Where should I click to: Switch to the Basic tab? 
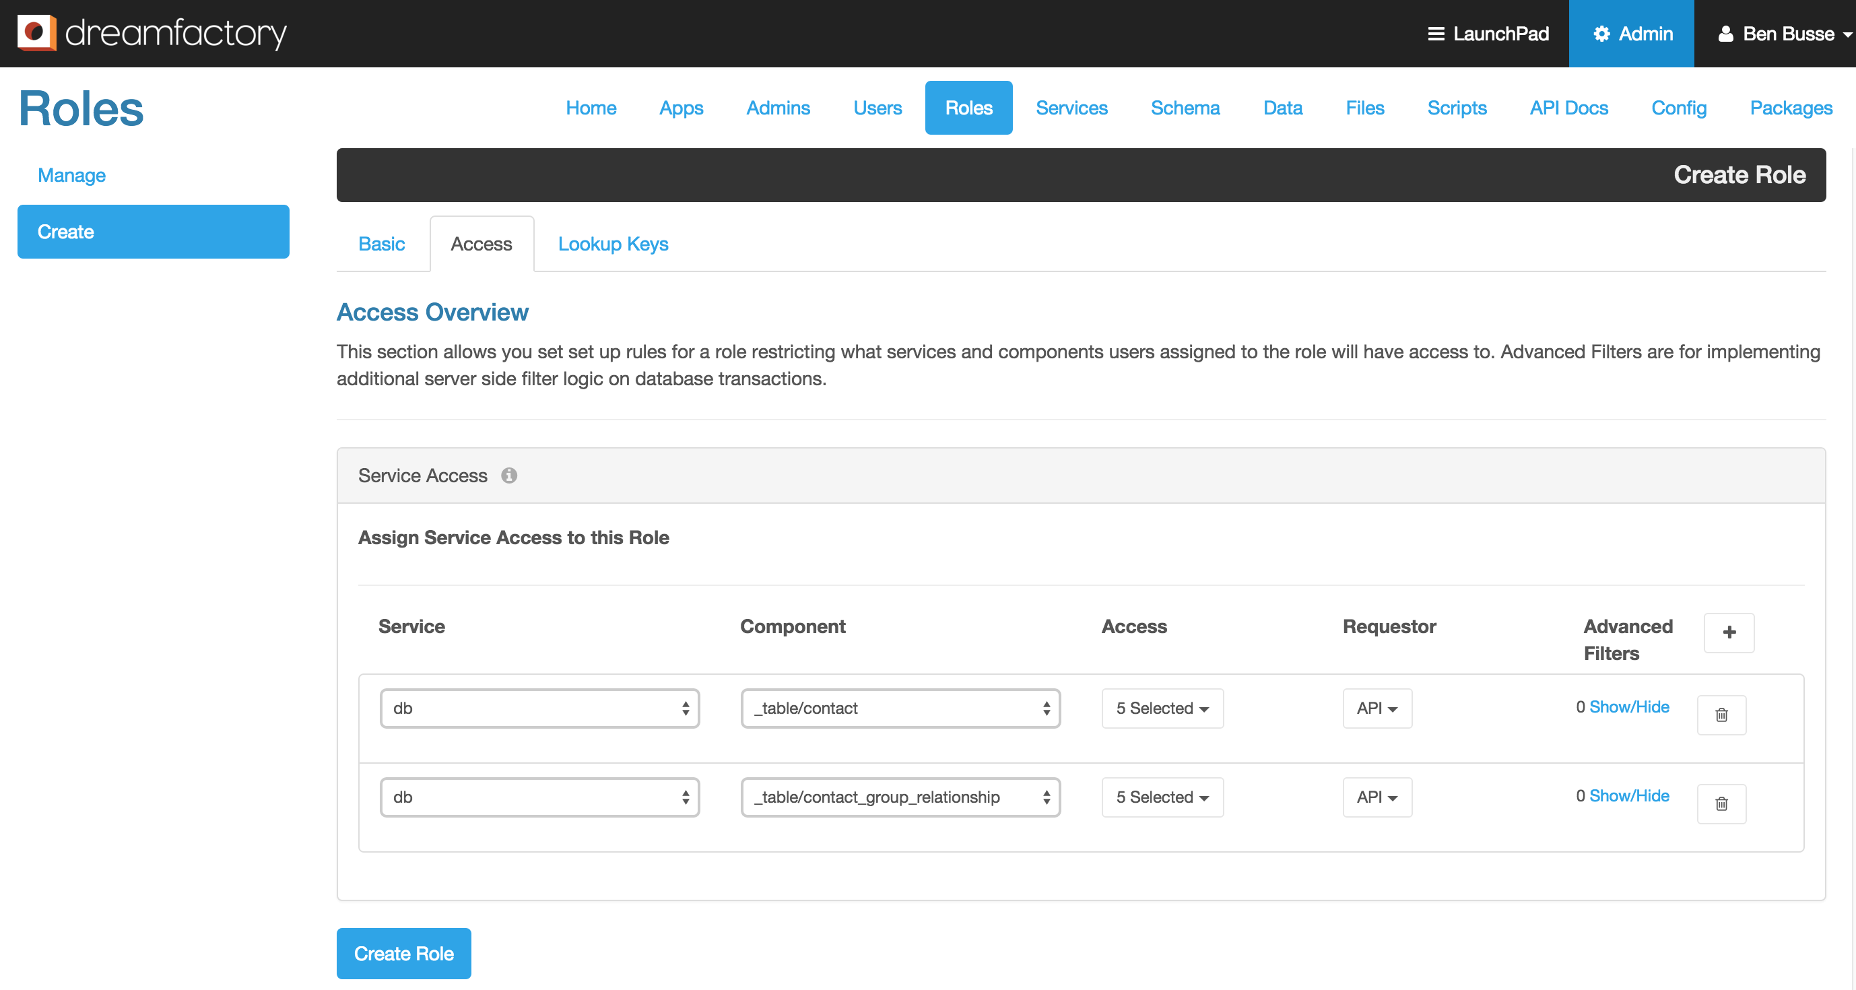pos(382,244)
